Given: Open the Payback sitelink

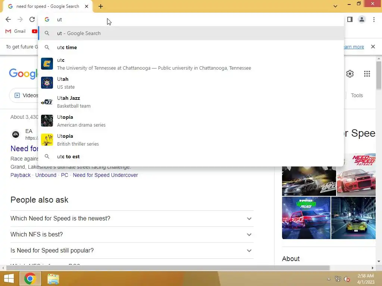Looking at the screenshot, I should coord(21,175).
